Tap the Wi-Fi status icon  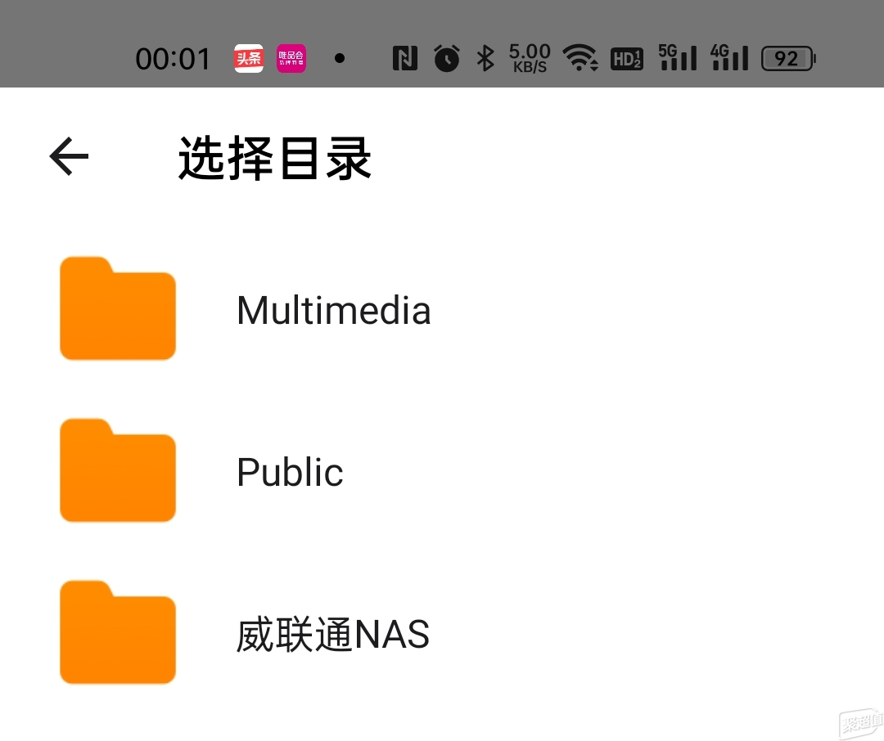(580, 58)
